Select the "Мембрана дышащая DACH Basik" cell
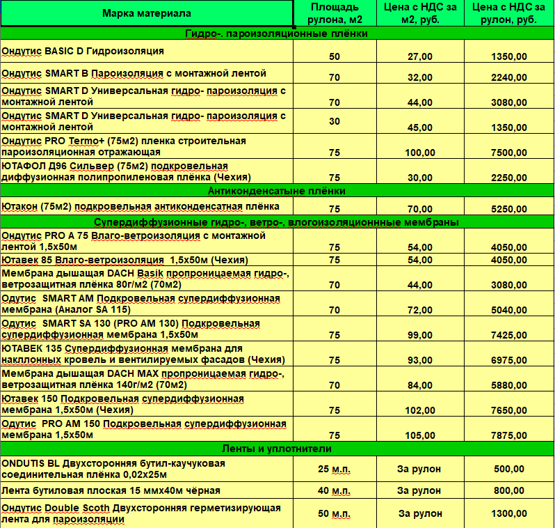Viewport: 555px width, 528px height. (x=147, y=279)
